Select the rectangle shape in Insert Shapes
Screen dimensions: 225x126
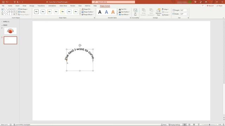pyautogui.click(x=9, y=9)
